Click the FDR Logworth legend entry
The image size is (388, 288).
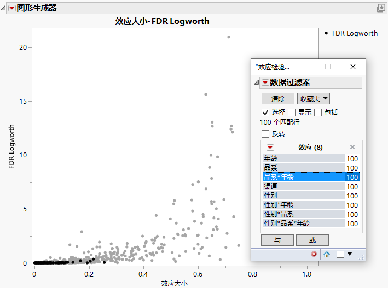351,33
